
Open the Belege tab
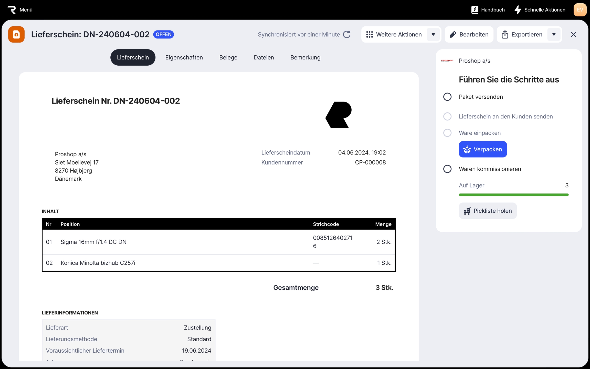pyautogui.click(x=228, y=57)
